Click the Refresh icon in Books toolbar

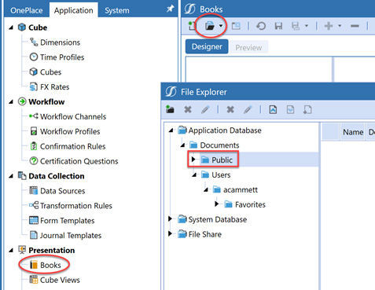(261, 26)
